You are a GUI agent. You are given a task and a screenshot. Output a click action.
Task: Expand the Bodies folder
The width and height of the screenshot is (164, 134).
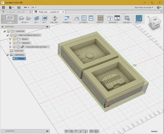pyautogui.click(x=10, y=39)
